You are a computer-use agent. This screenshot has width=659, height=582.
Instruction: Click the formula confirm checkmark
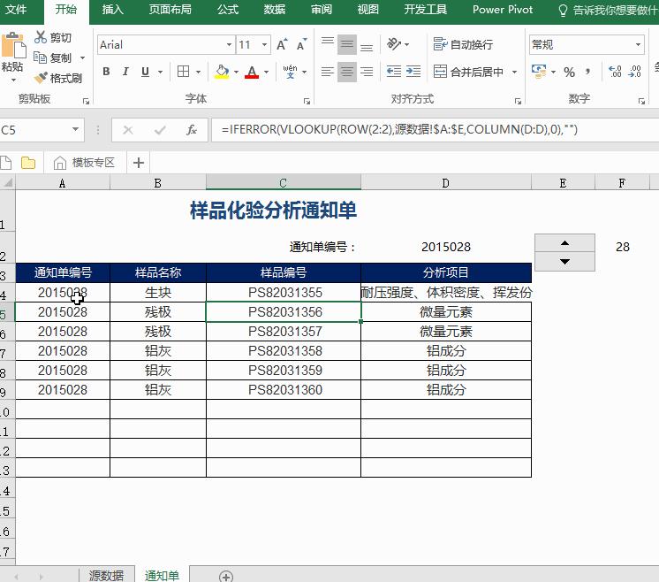tap(160, 130)
